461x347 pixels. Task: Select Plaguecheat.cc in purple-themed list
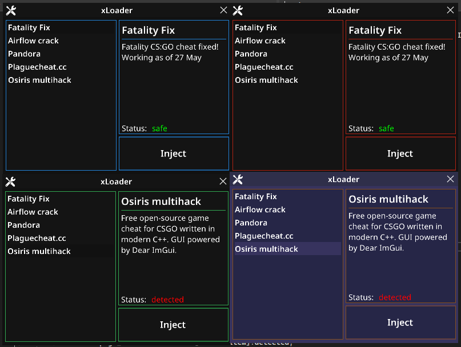tap(287, 236)
